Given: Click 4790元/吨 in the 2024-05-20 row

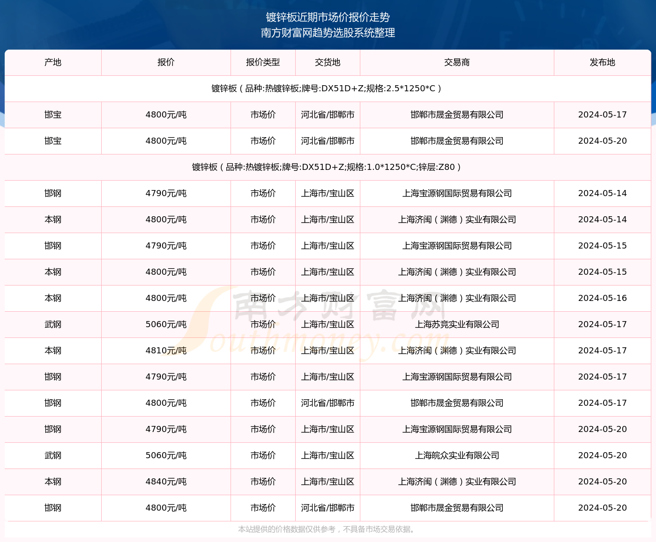Looking at the screenshot, I should pos(166,429).
